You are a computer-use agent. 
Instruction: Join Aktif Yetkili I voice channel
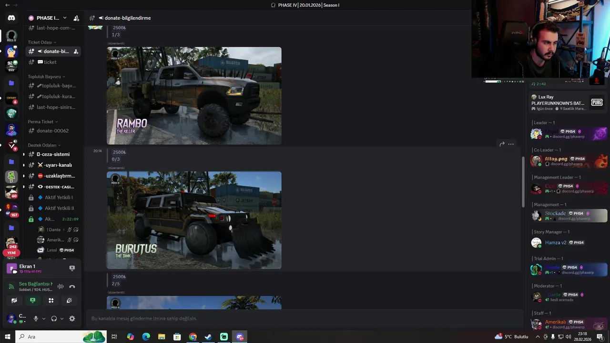(53, 197)
